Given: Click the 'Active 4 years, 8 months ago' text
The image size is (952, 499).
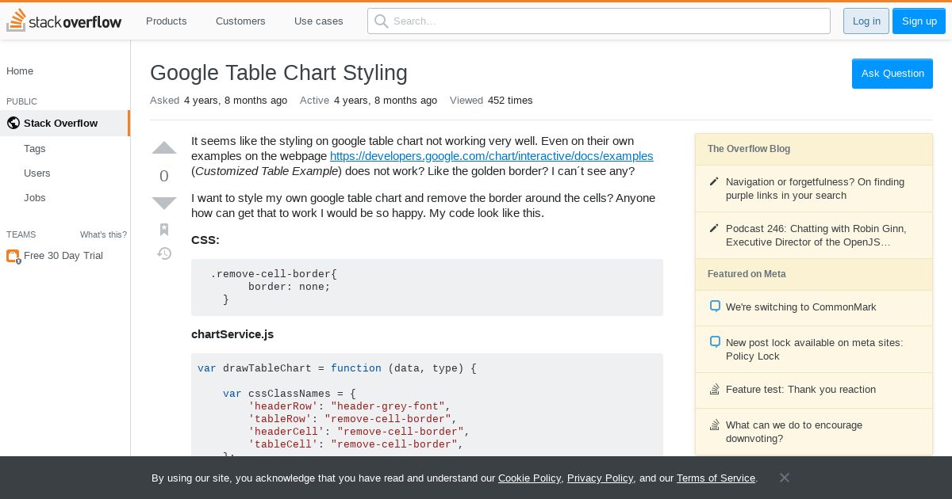Looking at the screenshot, I should pos(369,101).
